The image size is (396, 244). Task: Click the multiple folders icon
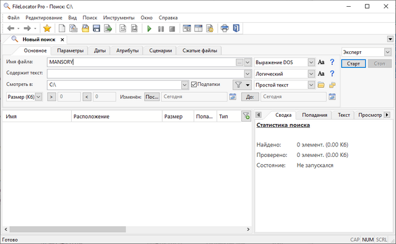point(332,85)
